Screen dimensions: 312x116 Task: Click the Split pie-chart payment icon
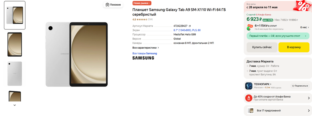(x=250, y=27)
